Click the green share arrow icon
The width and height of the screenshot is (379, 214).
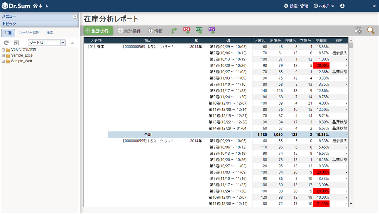click(x=174, y=31)
